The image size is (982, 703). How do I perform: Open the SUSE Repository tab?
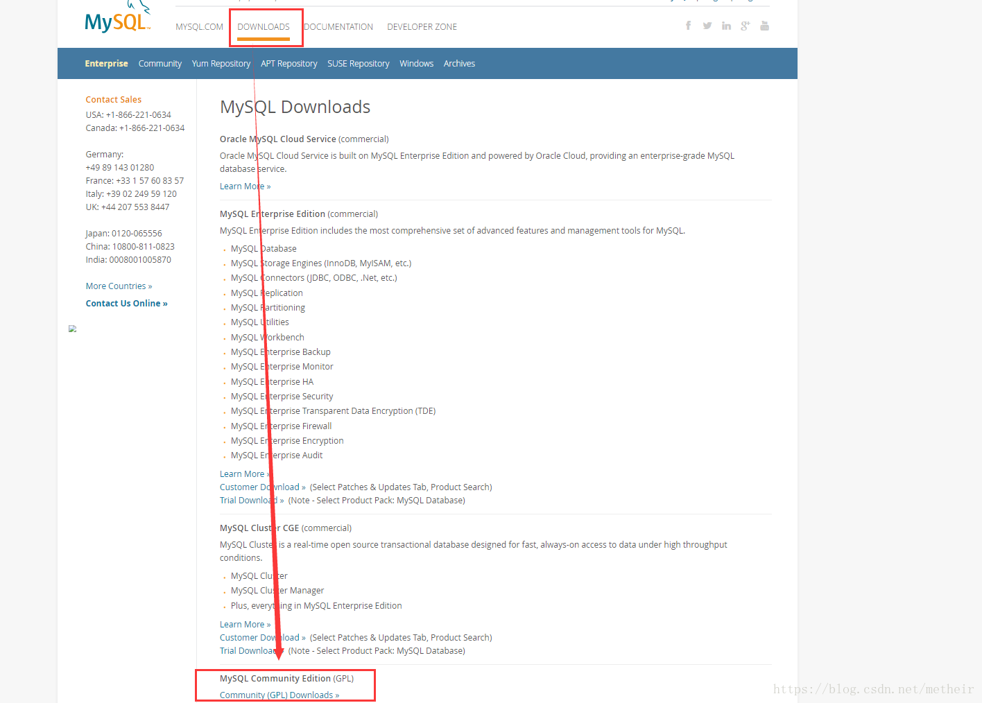coord(358,63)
